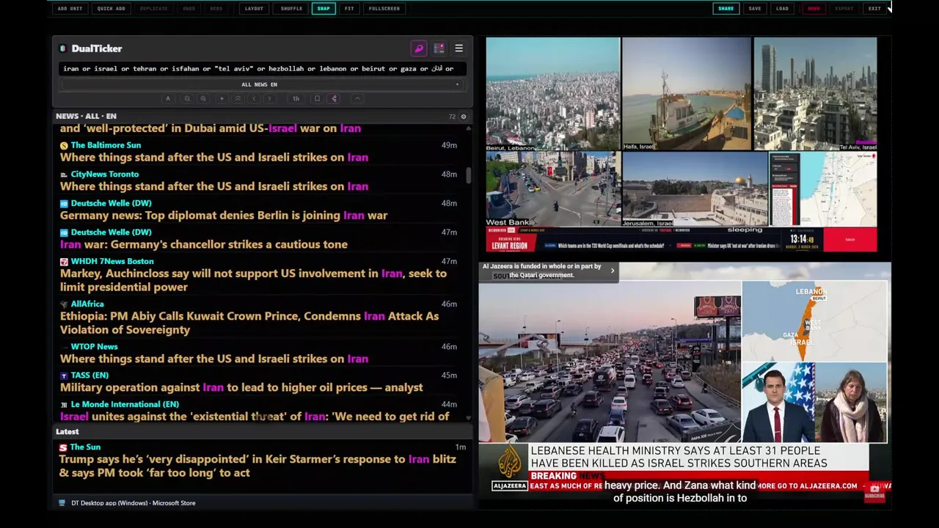This screenshot has height=528, width=939.
Task: Click the Le Monde International source icon
Action: click(x=64, y=404)
